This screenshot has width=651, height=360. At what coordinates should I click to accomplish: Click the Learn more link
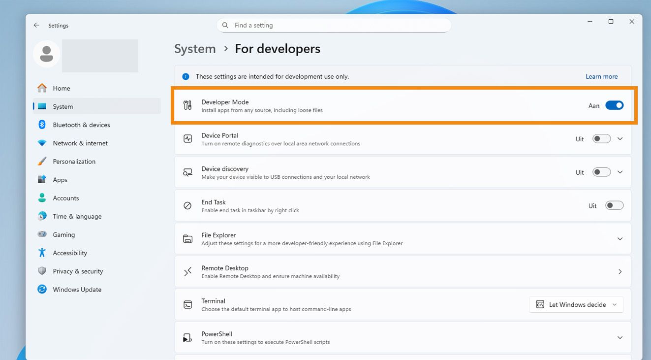601,77
